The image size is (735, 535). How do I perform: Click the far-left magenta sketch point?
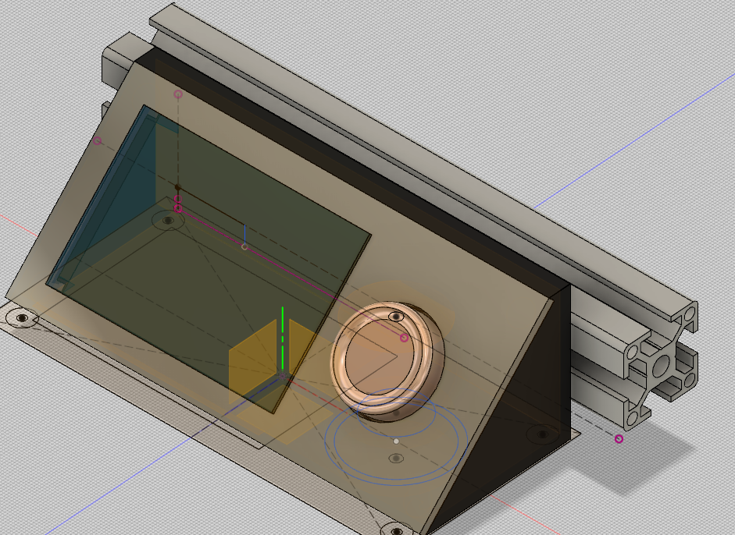pyautogui.click(x=98, y=141)
